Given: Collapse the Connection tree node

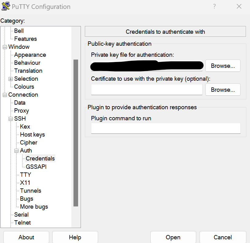Looking at the screenshot, I should (5, 95).
